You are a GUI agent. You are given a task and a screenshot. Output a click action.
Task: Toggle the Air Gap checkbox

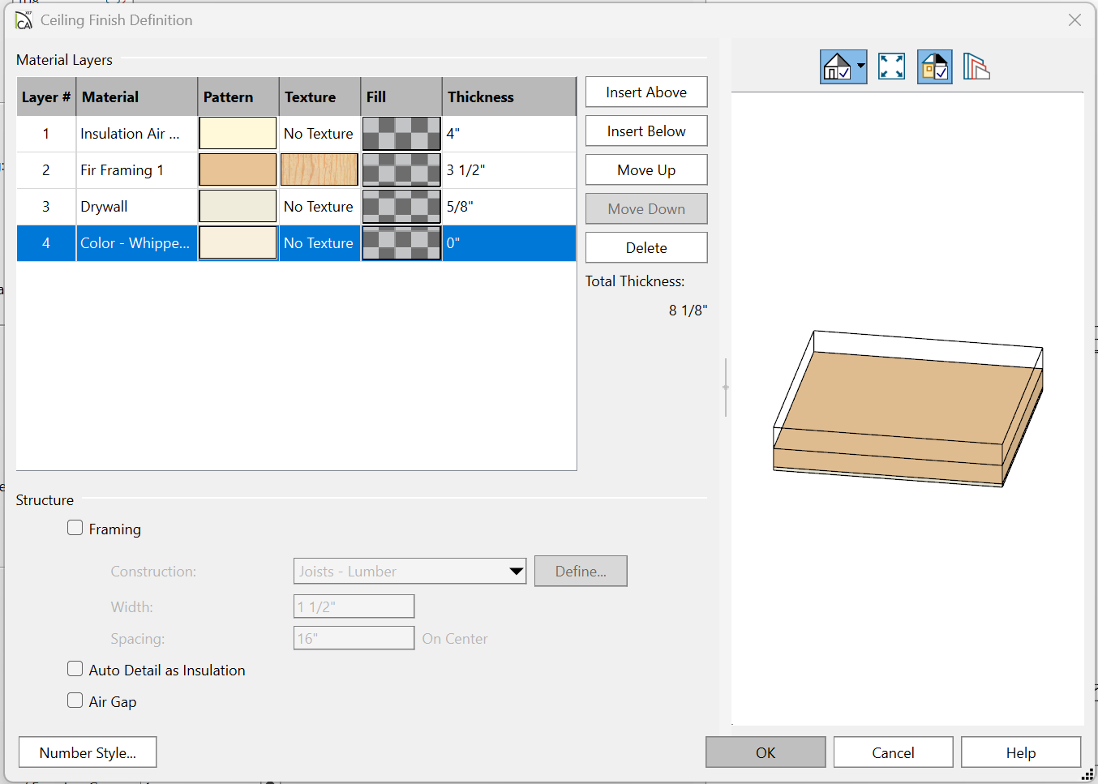(x=75, y=701)
